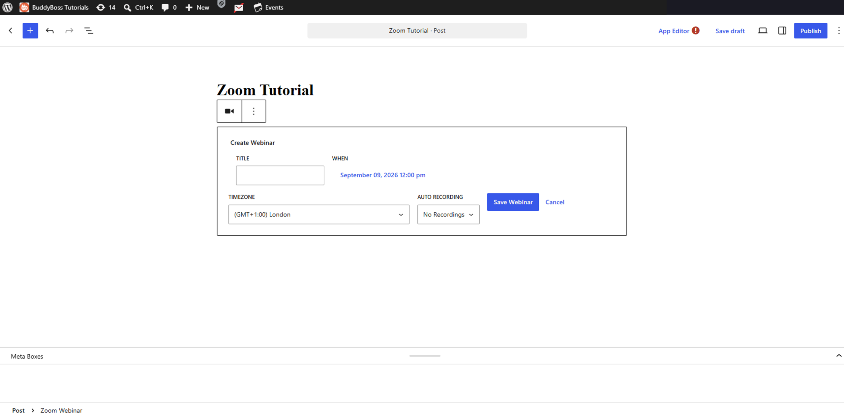
Task: Change the September 09, 2026 date
Action: pos(382,175)
